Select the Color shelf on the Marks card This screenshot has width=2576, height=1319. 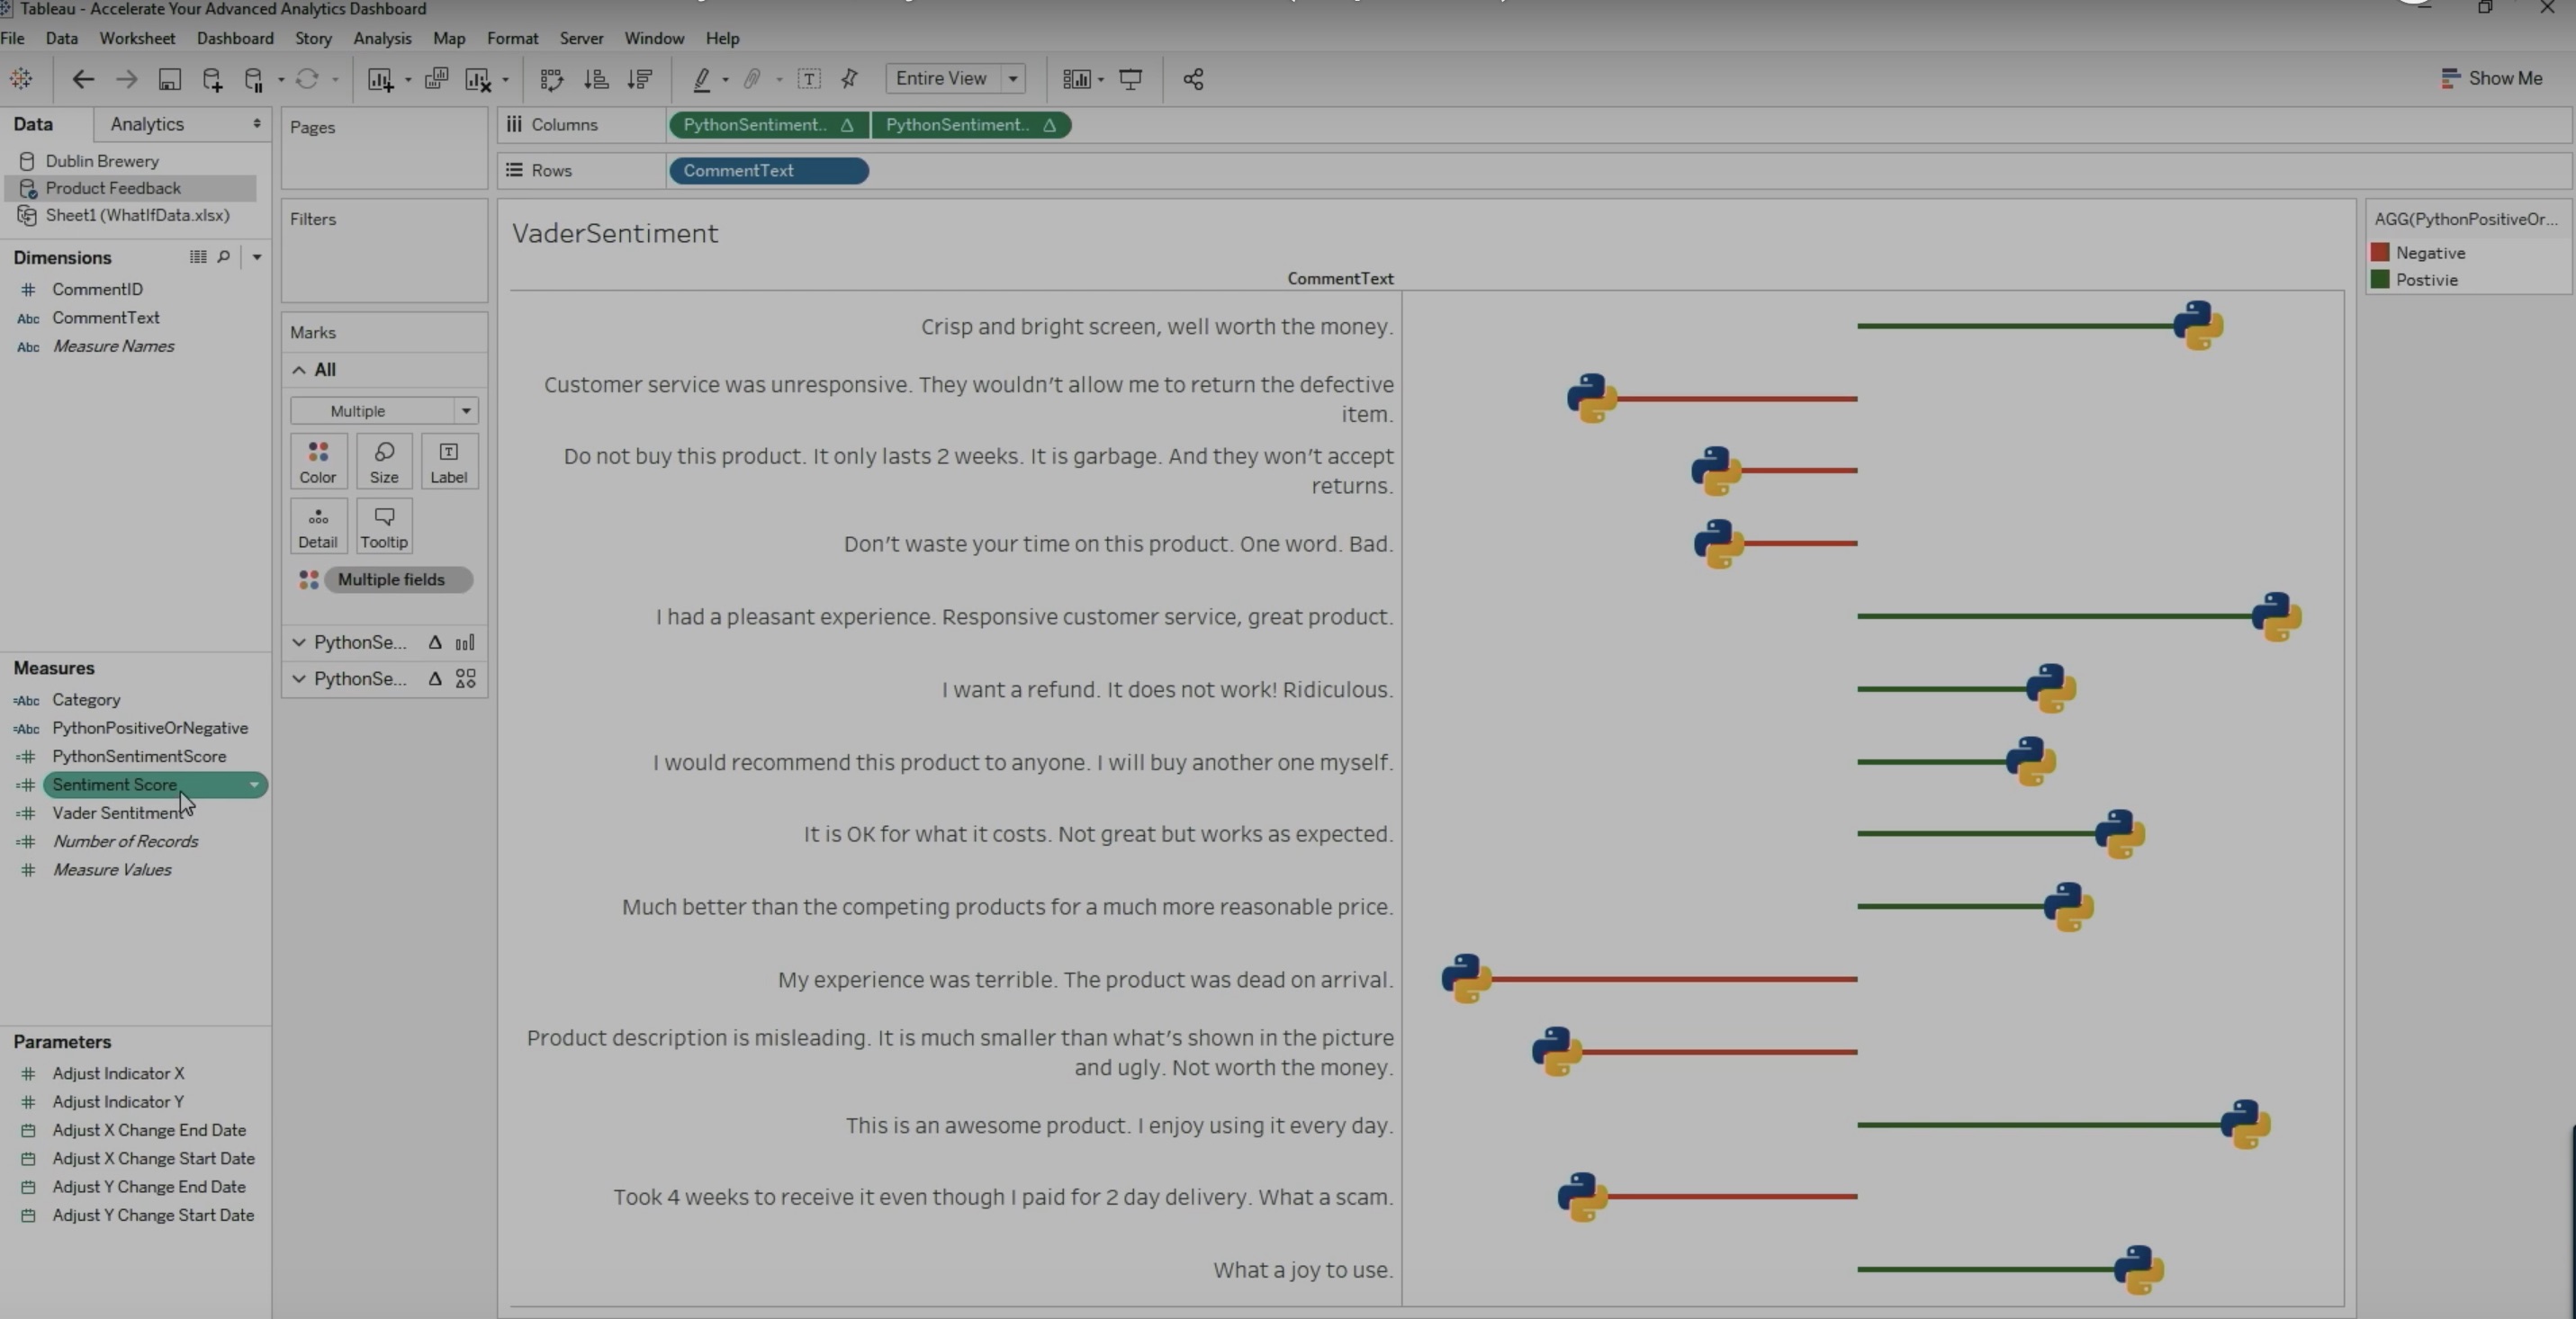click(317, 461)
